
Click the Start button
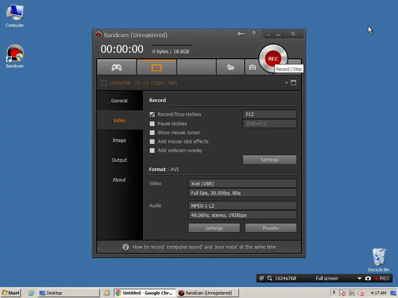pos(10,293)
